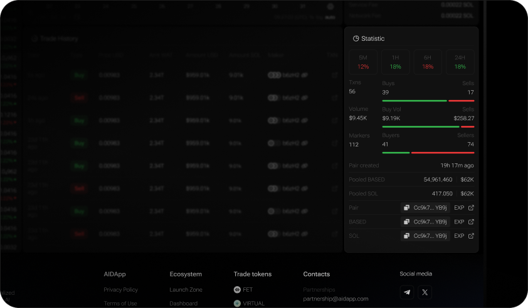The width and height of the screenshot is (528, 308).
Task: Click the partnership@aidapp.com email link
Action: click(x=335, y=299)
